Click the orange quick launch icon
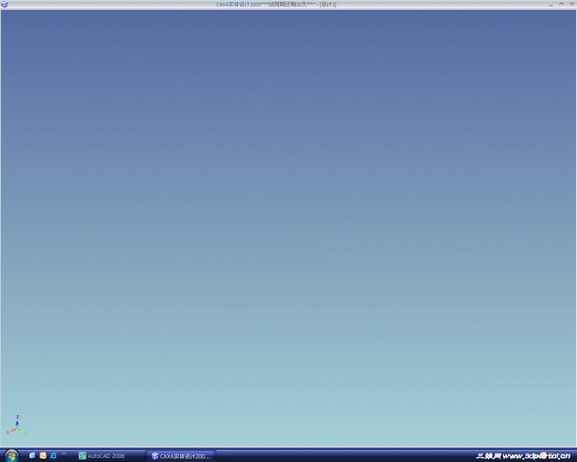 pos(43,456)
